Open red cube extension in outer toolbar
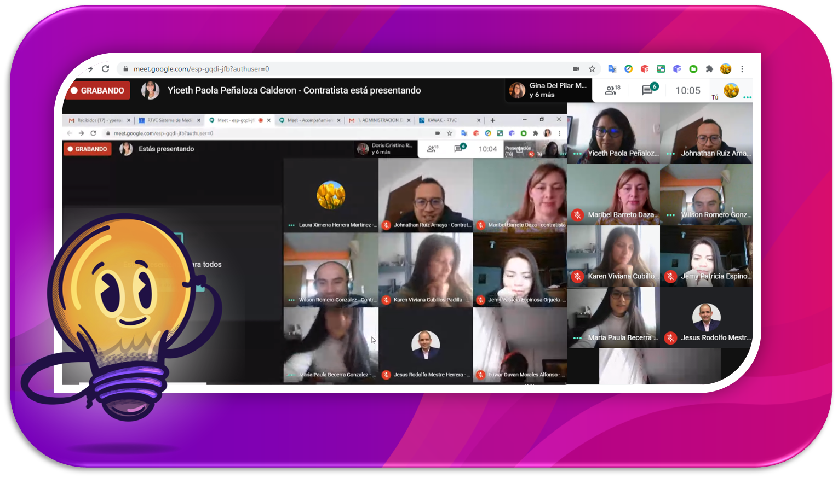This screenshot has height=478, width=838. click(x=645, y=69)
